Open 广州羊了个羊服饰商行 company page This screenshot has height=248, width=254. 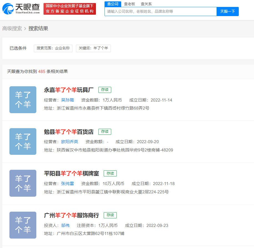(x=72, y=216)
